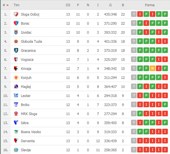The image size is (170, 154).
Task: Click the Sloboda Tuzla star logo
Action: pos(16,41)
